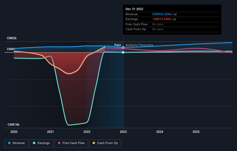Click the Revenue tooltip row label
The image size is (237, 151).
[x=132, y=14]
